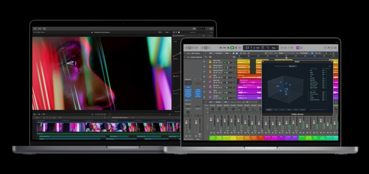Click the Cycle button beside Record
The image size is (369, 174).
[x=240, y=48]
